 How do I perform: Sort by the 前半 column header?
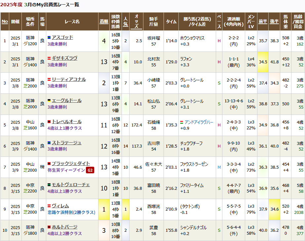coord(263,21)
